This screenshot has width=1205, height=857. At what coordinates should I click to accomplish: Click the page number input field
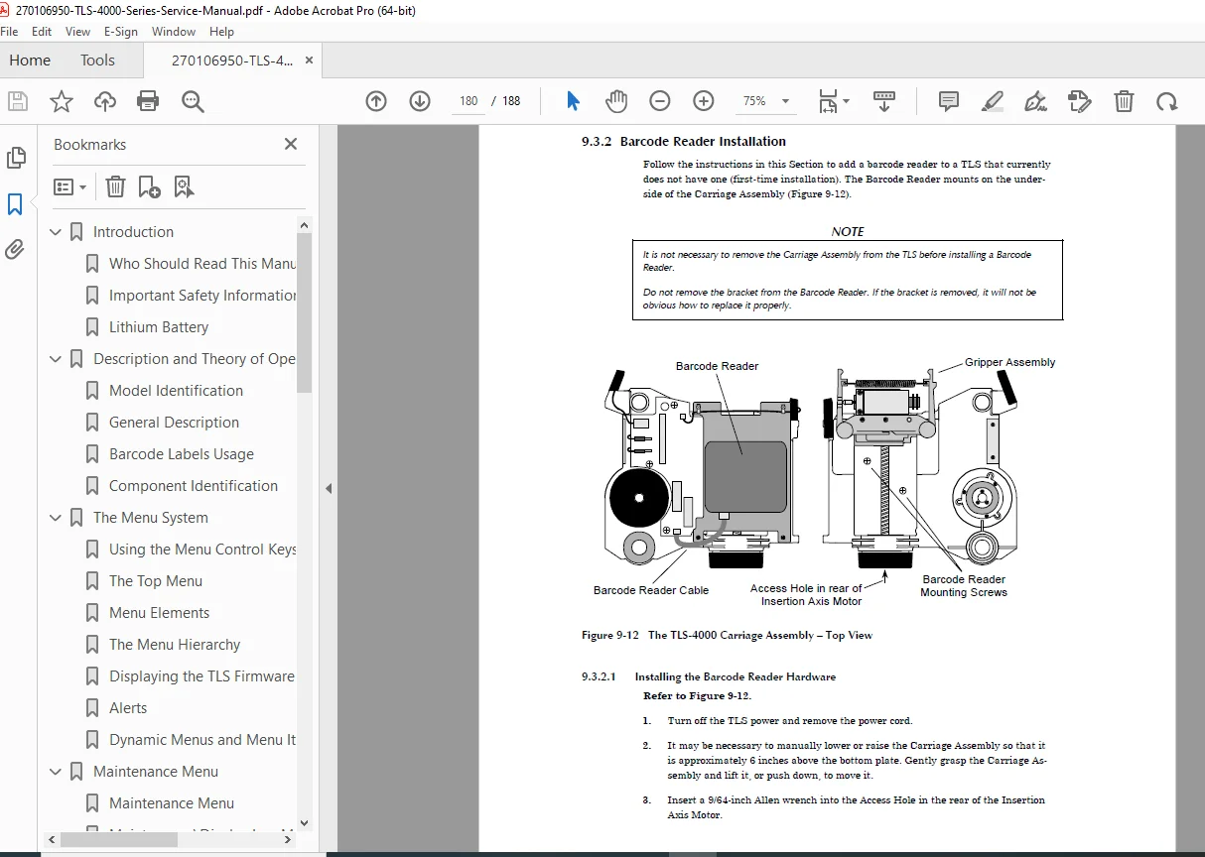coord(469,101)
